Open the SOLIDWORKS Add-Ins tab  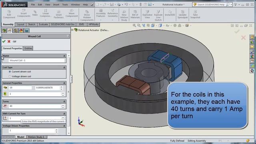tap(62, 24)
